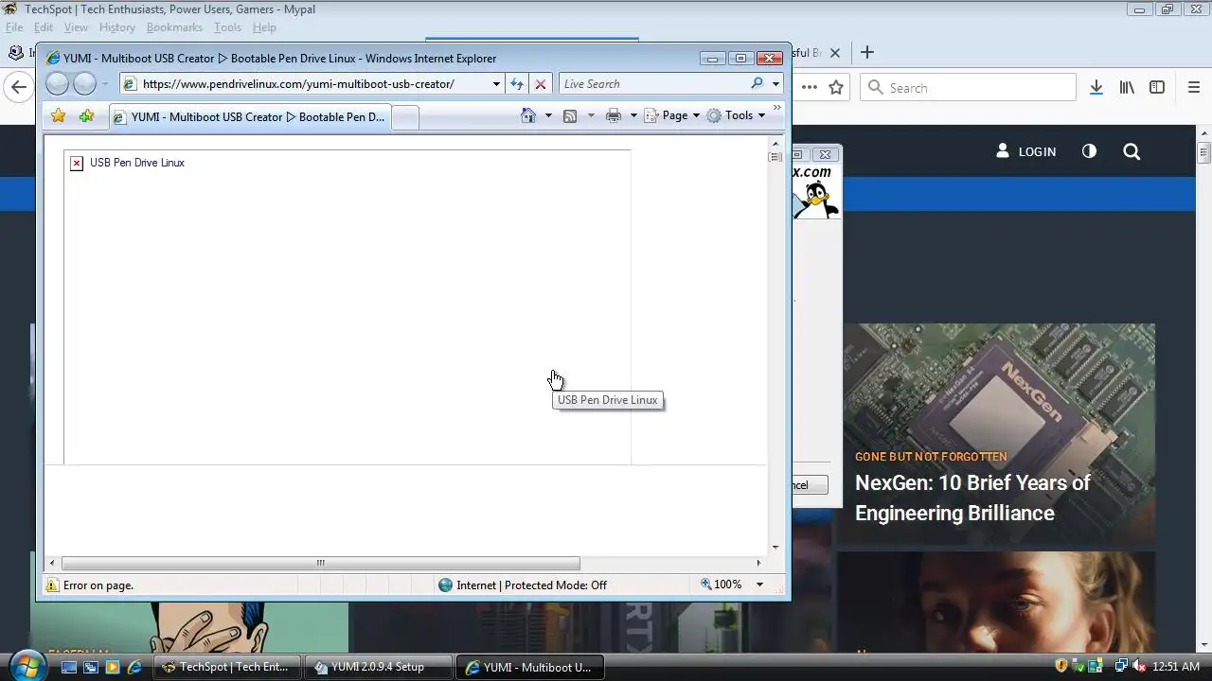Viewport: 1212px width, 681px height.
Task: Expand the IE command bar overflow chevron
Action: 777,108
